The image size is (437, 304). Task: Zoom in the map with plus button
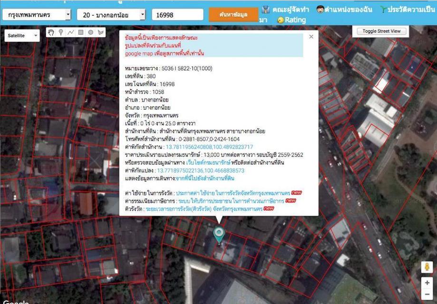click(427, 283)
